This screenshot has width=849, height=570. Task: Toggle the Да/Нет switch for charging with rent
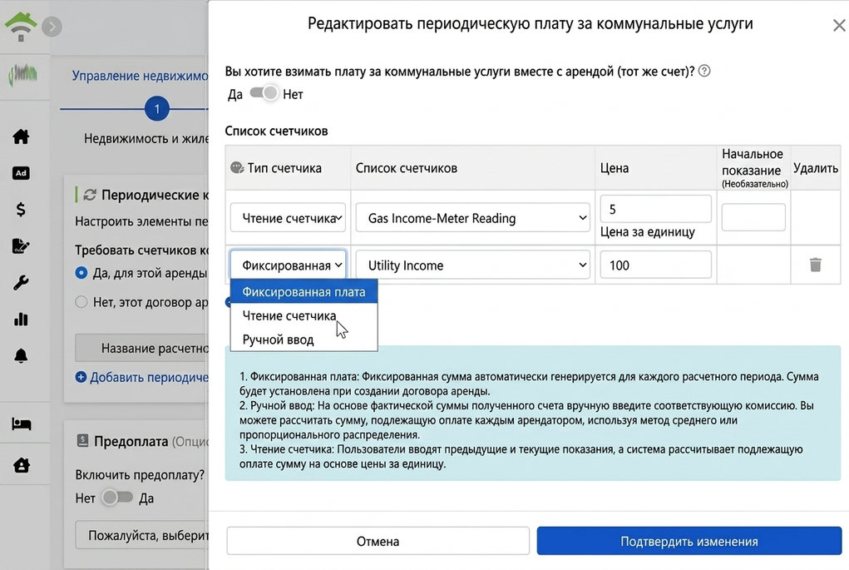click(x=264, y=93)
